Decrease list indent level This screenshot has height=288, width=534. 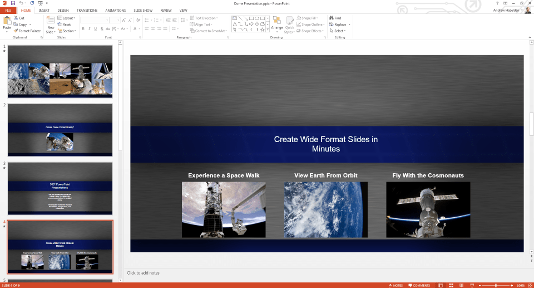point(168,20)
